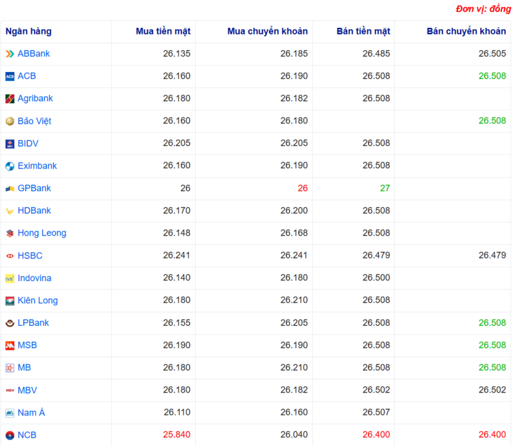Viewport: 519px width, 446px height.
Task: Select ABBank transfer sell value 26.505
Action: coord(492,54)
